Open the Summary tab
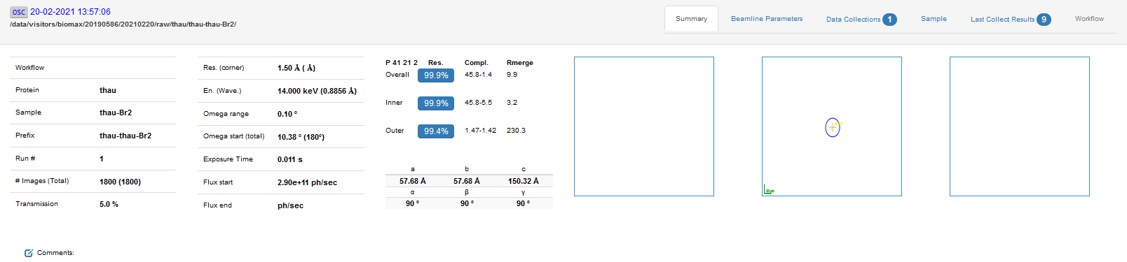This screenshot has width=1127, height=262. coord(691,19)
